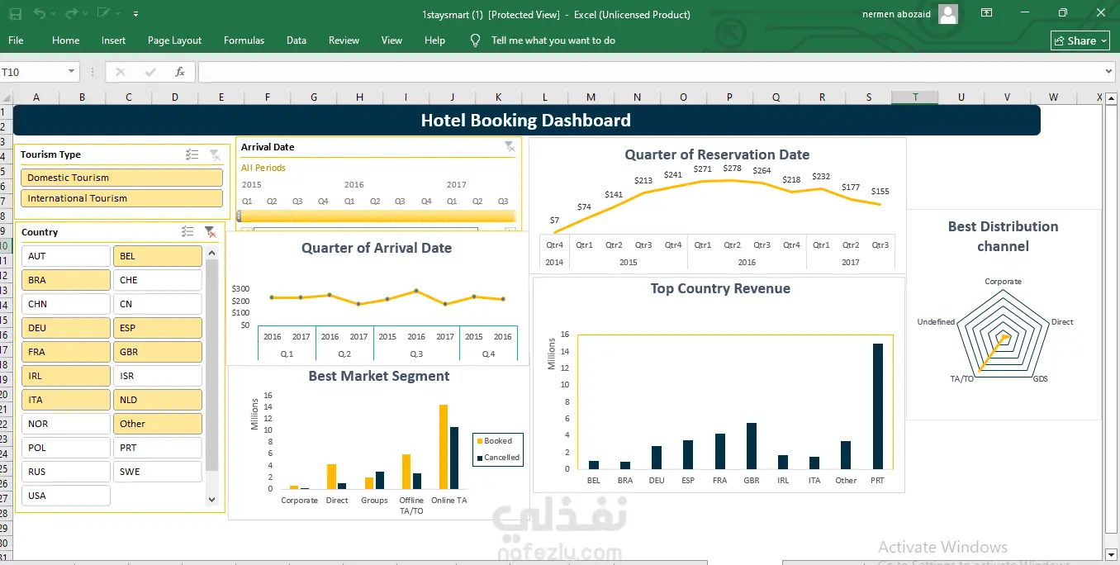1120x565 pixels.
Task: Toggle the GBR country slicer item
Action: [x=157, y=352]
